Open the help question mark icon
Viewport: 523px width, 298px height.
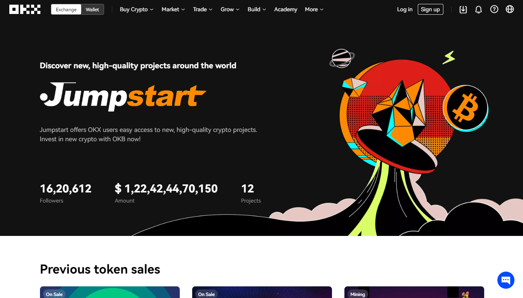(494, 9)
